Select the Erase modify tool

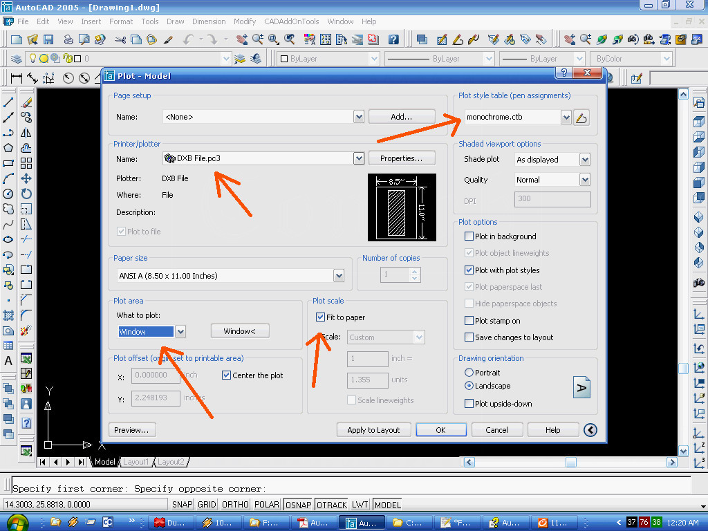[26, 102]
